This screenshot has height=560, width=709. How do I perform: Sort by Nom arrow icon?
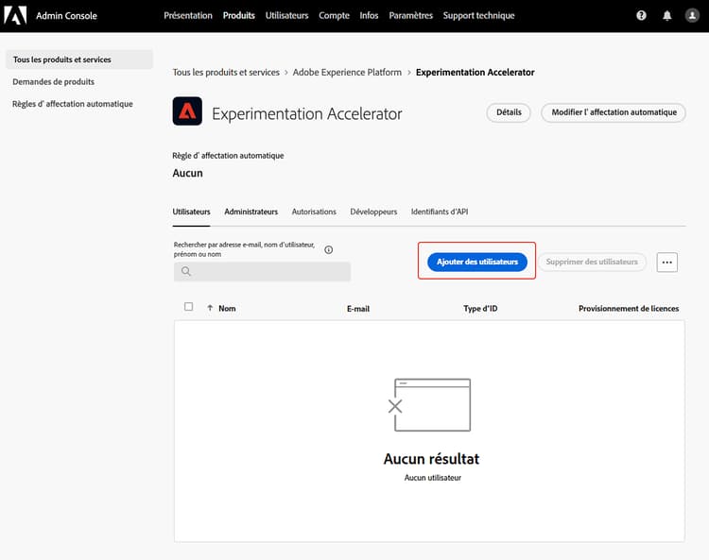tap(210, 308)
